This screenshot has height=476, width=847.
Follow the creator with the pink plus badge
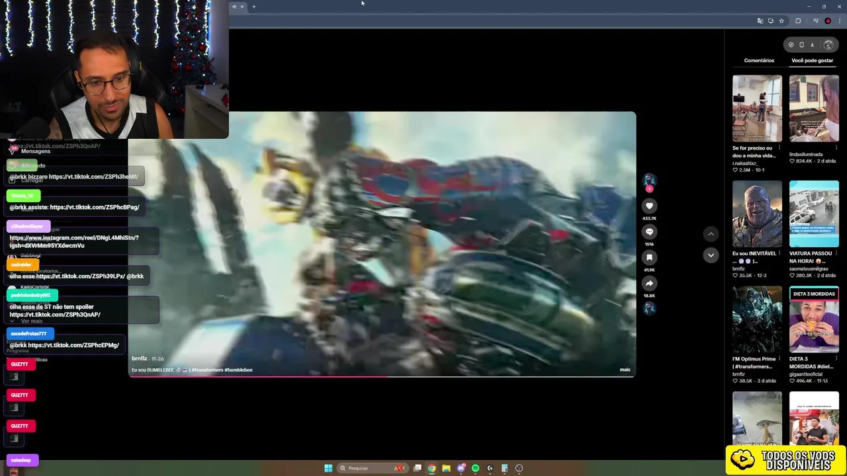pyautogui.click(x=649, y=189)
